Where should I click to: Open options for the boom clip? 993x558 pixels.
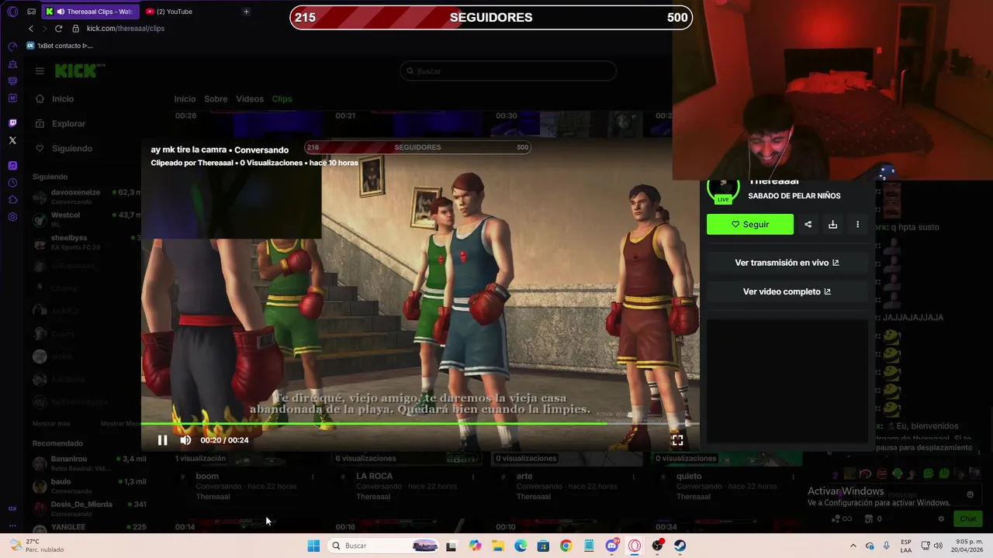pos(313,477)
